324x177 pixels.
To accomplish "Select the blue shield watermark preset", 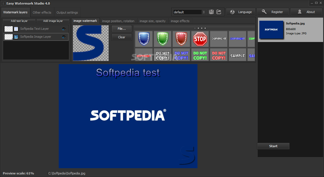I will coord(144,39).
